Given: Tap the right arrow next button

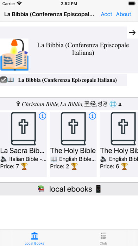Looking at the screenshot, I should tap(132, 33).
